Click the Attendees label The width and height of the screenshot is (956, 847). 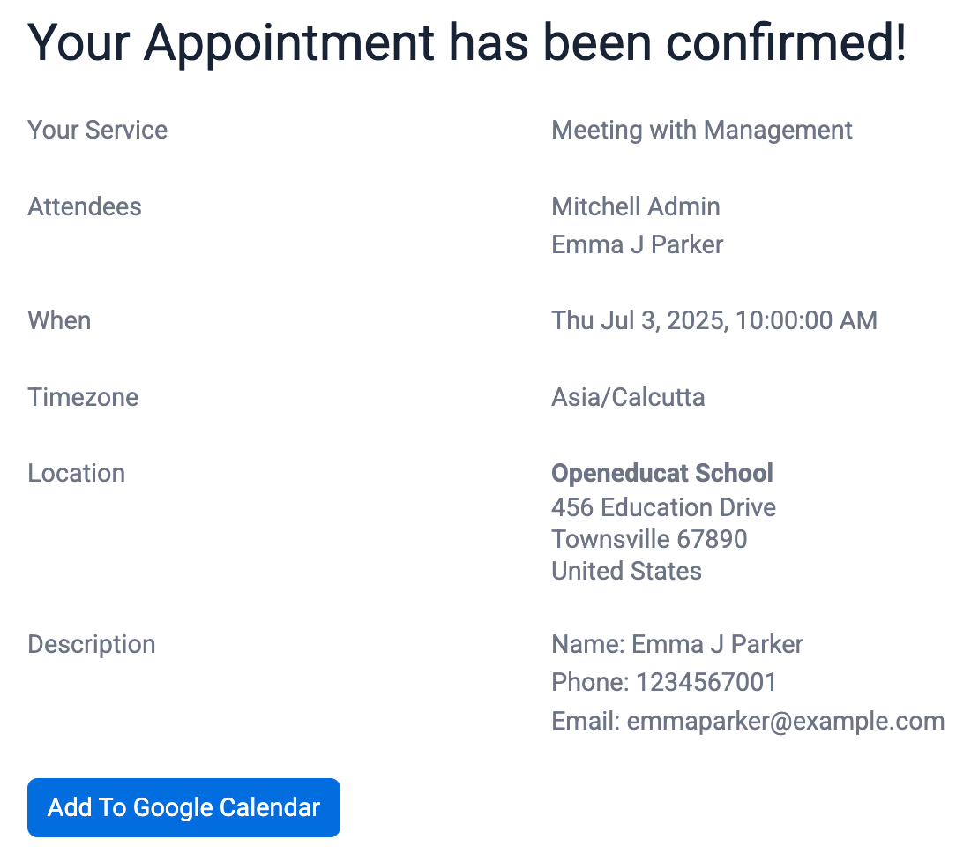[x=85, y=206]
